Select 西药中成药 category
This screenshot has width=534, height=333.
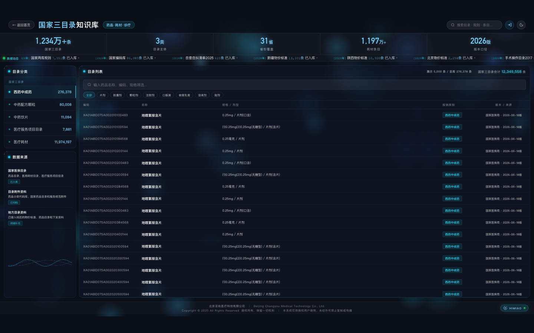point(40,92)
